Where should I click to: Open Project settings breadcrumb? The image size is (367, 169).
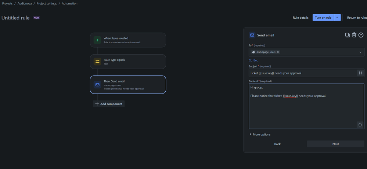click(47, 4)
